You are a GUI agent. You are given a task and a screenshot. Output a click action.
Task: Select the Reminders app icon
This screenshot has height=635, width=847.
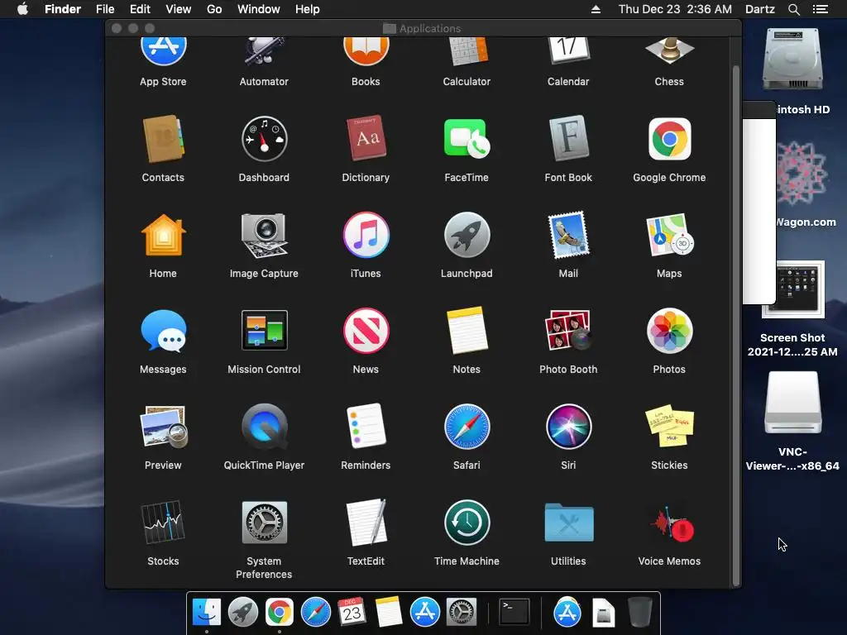pos(366,426)
